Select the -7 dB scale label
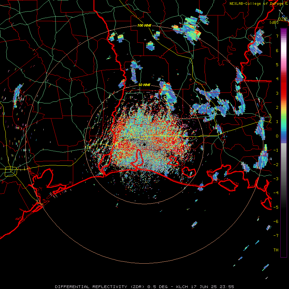Screen dimensions: 289x289 tap(276, 236)
